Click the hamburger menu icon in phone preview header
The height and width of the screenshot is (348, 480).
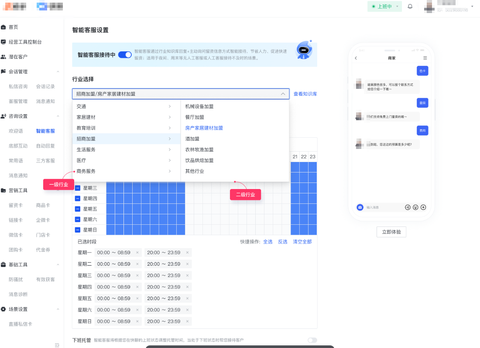425,57
